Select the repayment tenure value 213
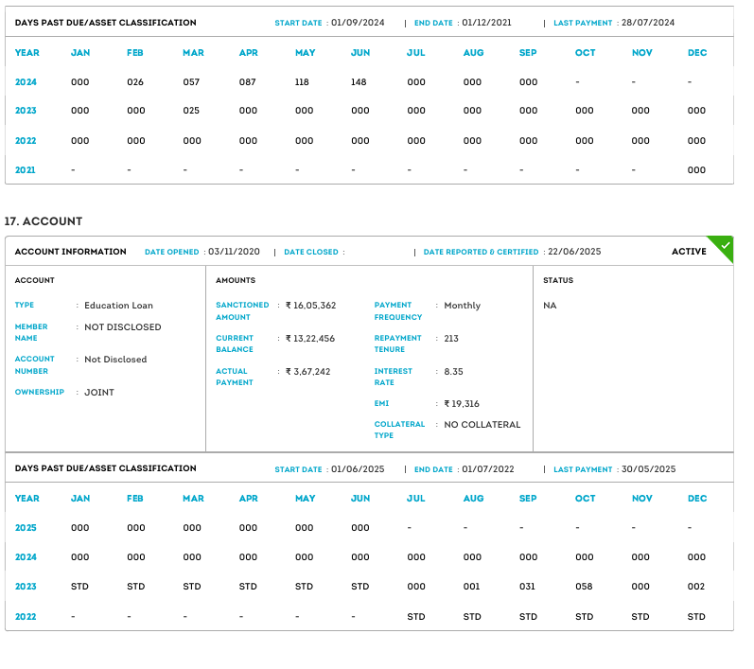 pos(451,339)
